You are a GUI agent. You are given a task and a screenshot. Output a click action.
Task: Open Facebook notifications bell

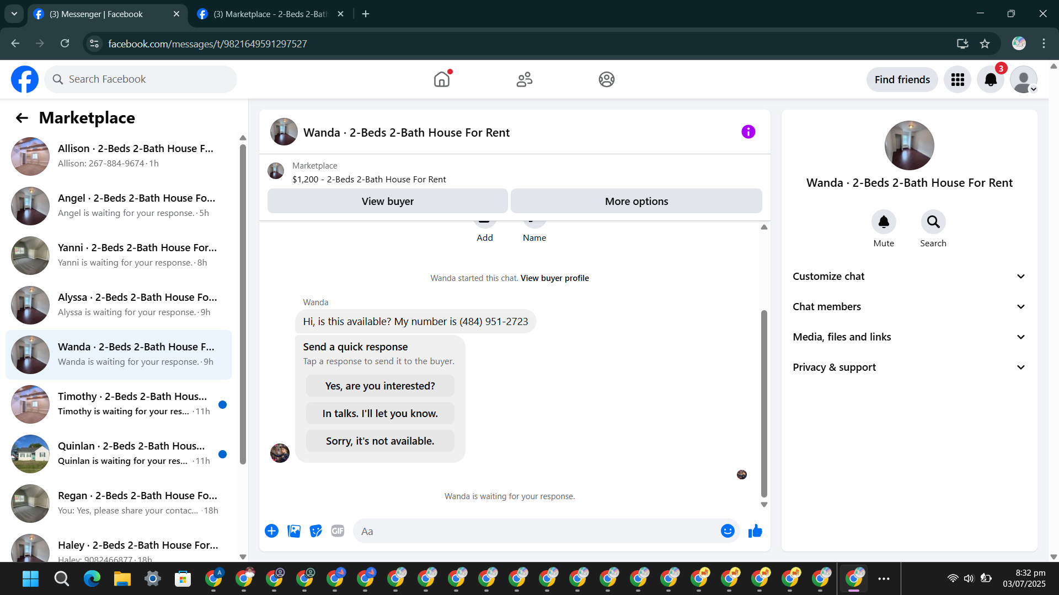[991, 80]
